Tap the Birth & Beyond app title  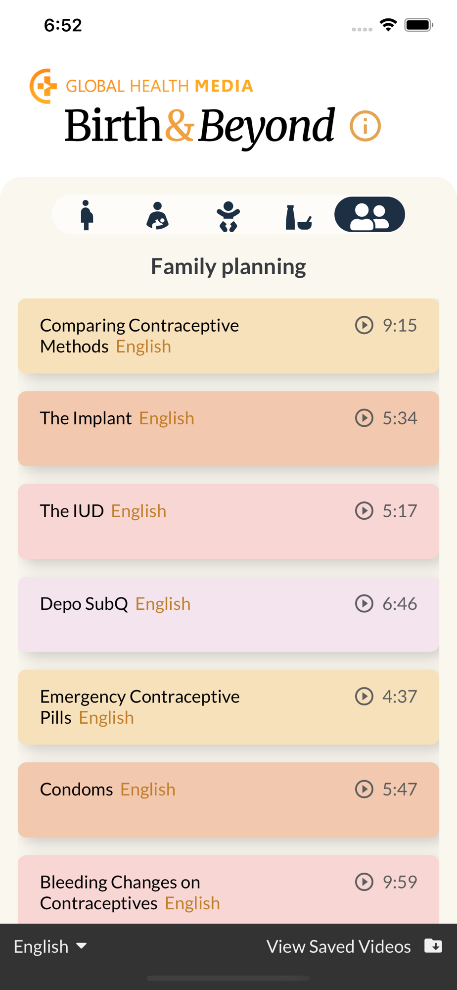coord(200,126)
